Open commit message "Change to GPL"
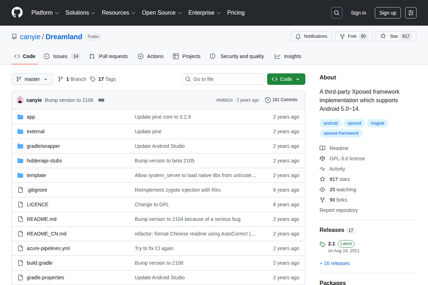Image resolution: width=428 pixels, height=285 pixels. [152, 204]
